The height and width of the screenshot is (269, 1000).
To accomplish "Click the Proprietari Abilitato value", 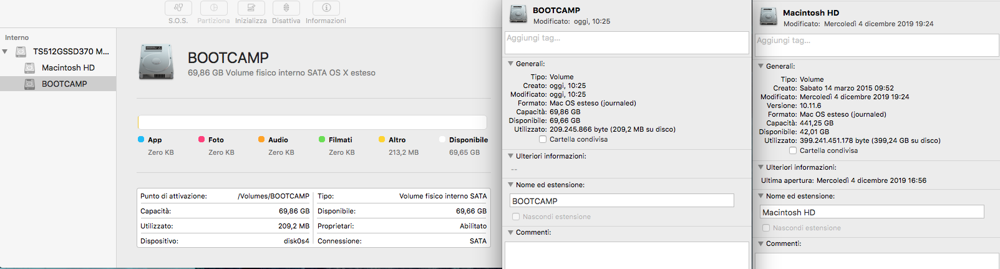I will point(473,226).
